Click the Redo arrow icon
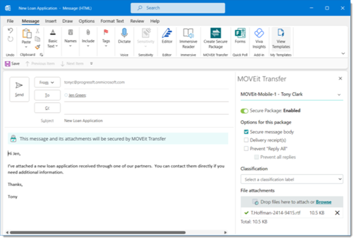The width and height of the screenshot is (355, 240). click(x=10, y=39)
